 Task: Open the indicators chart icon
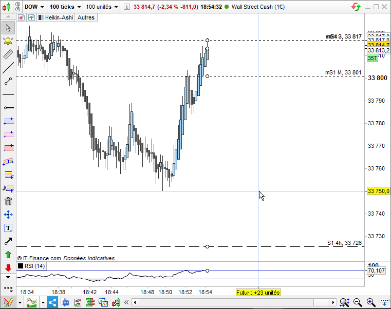[32, 302]
